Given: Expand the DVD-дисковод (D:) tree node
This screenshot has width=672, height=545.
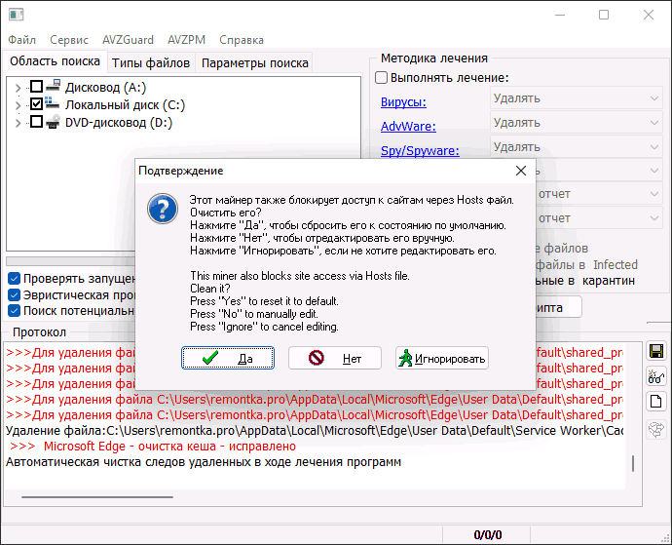Looking at the screenshot, I should (x=18, y=123).
